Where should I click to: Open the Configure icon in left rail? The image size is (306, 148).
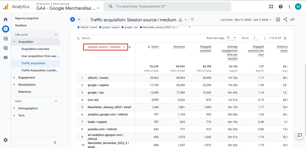(x=6, y=58)
